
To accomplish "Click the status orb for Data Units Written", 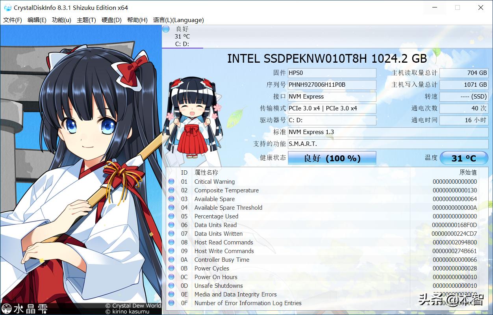I will coord(171,234).
